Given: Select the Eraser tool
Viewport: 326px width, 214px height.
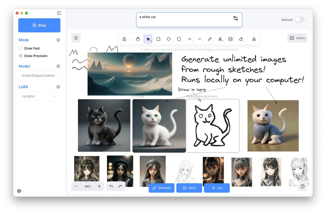Looking at the screenshot, I should (241, 39).
